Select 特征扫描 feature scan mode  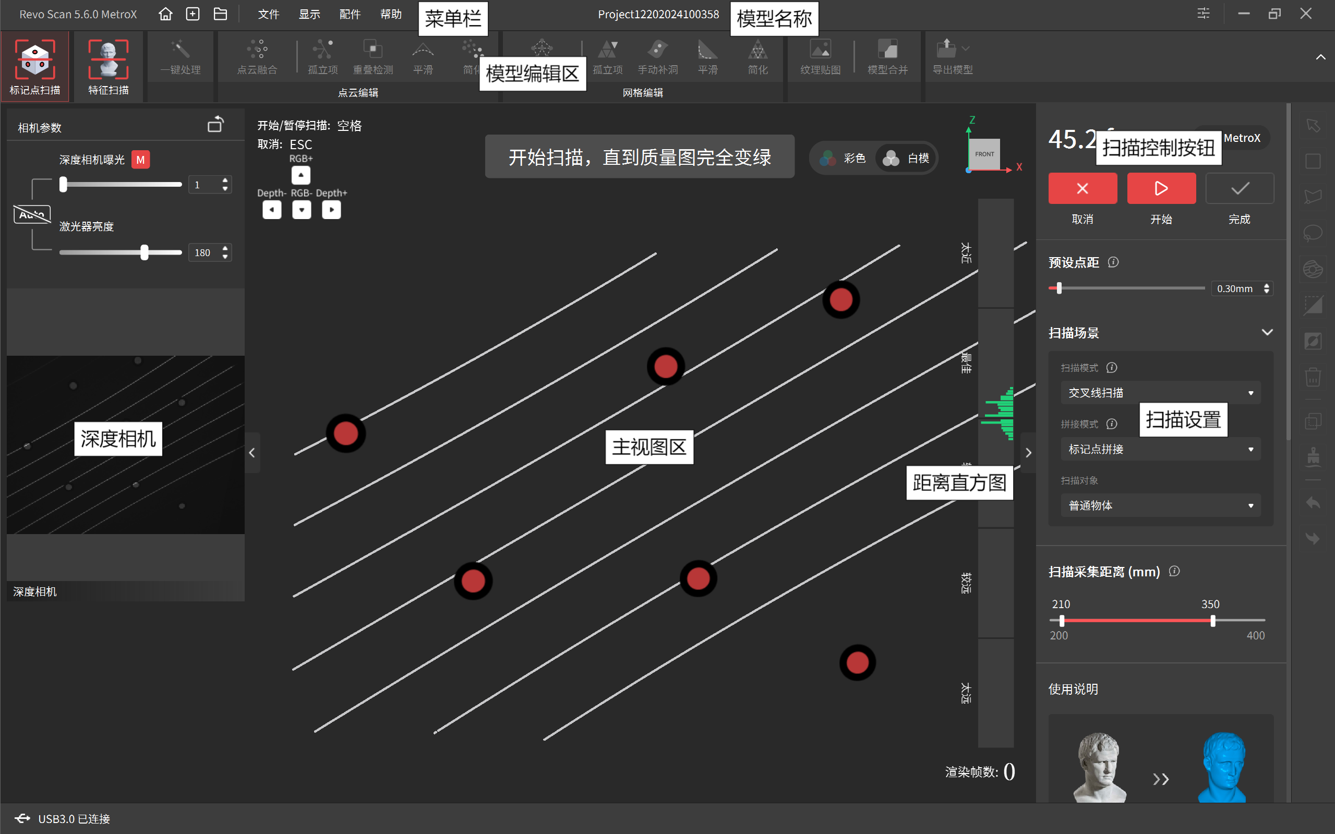(108, 67)
